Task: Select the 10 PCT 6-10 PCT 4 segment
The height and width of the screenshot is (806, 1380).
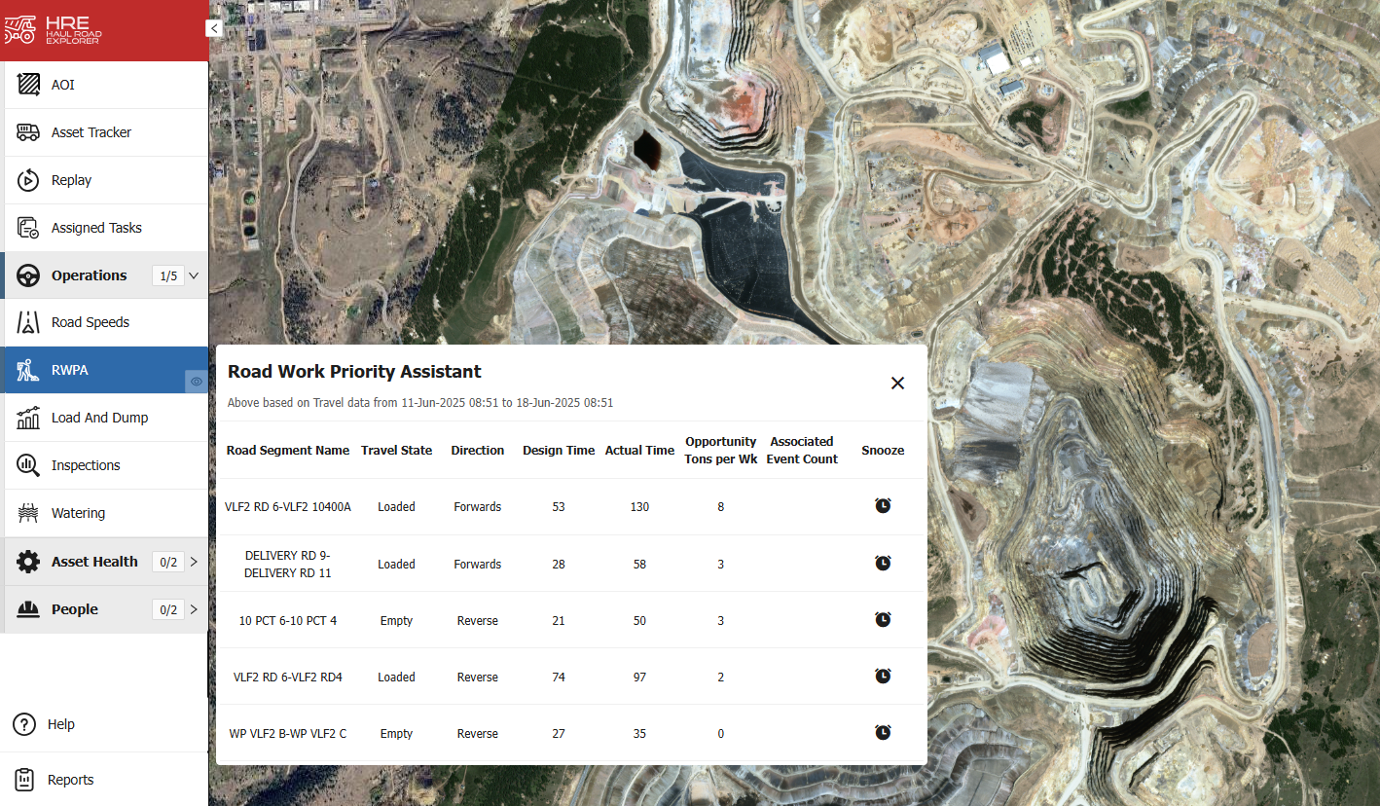Action: (288, 621)
